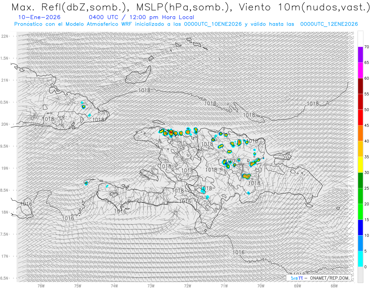Click the "1020" pressure contour label
Screen dimensions: 375x290
[229, 161]
